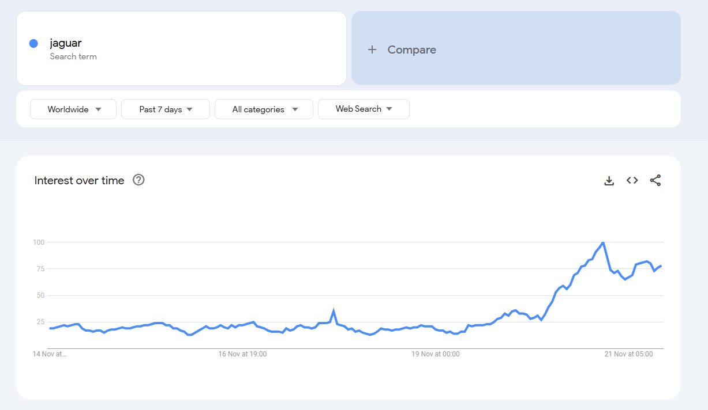
Task: Expand the Web Search type dropdown
Action: pos(364,109)
